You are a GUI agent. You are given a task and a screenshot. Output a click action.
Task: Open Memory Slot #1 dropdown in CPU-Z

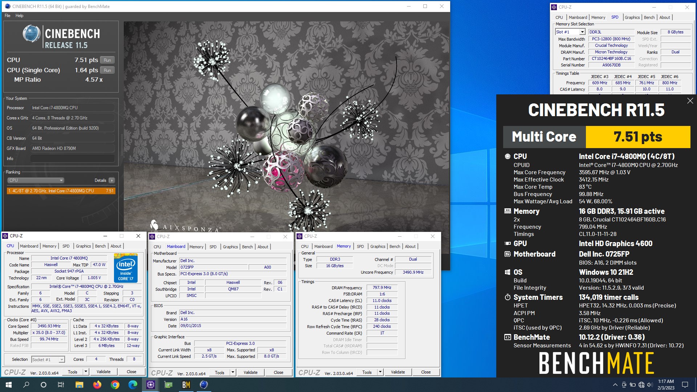[570, 32]
